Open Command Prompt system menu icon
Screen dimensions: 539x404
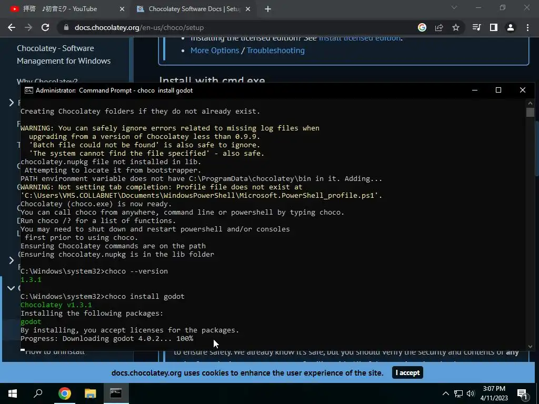[29, 90]
